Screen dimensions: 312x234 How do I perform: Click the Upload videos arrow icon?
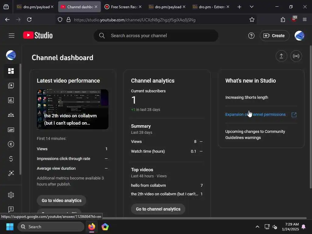[x=281, y=56]
